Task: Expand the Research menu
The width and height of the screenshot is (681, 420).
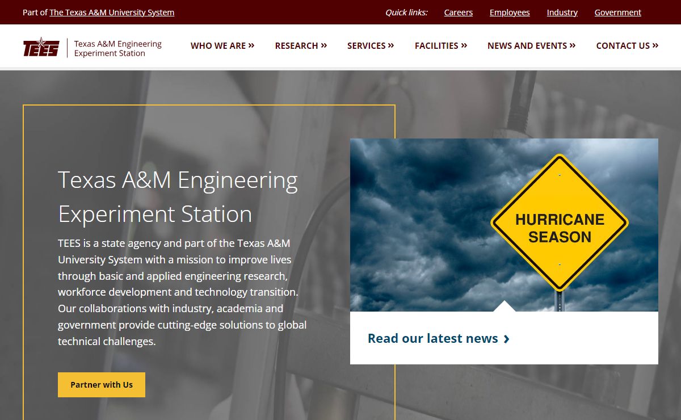Action: click(301, 46)
